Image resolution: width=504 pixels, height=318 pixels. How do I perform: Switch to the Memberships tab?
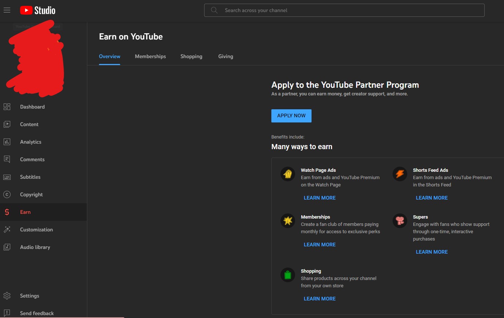click(150, 56)
